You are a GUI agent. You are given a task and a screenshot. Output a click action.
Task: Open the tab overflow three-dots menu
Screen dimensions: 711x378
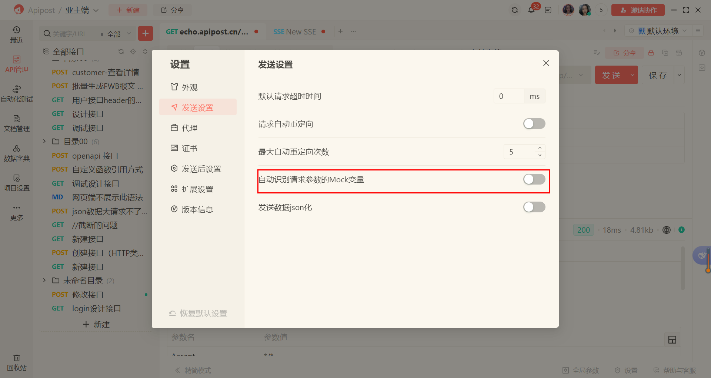coord(354,31)
